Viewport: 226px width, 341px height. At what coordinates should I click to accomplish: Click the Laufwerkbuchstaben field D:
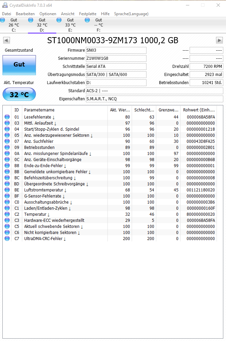116,83
